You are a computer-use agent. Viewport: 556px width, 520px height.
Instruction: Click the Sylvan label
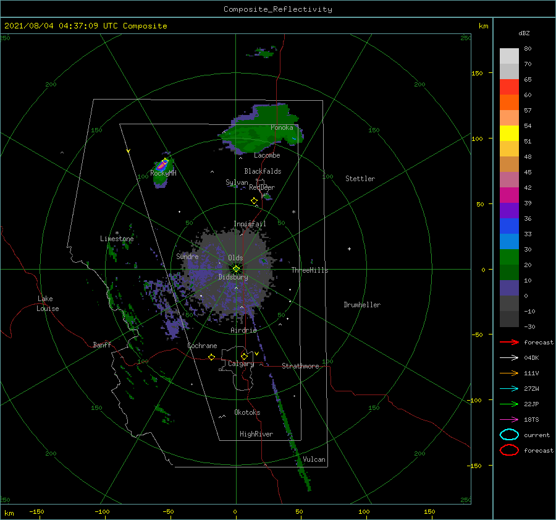237,182
